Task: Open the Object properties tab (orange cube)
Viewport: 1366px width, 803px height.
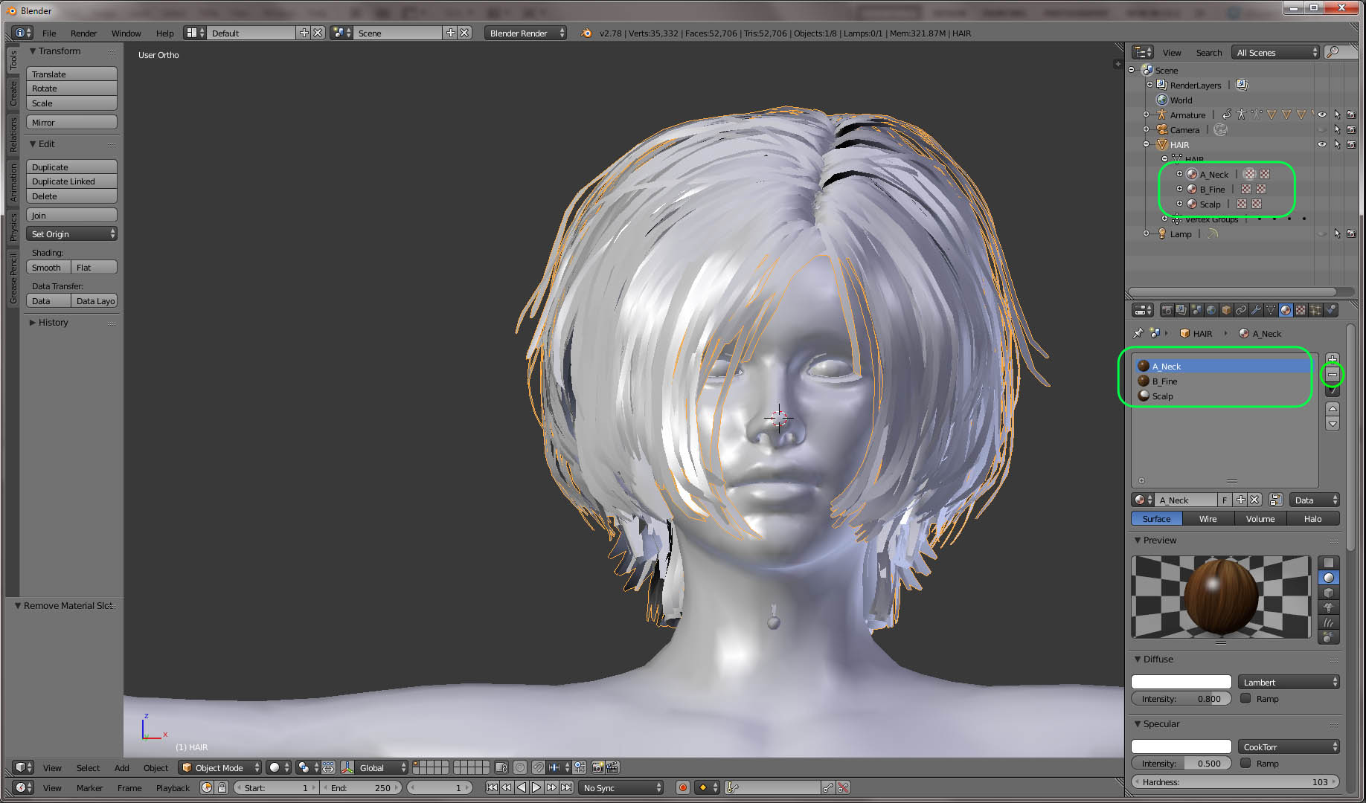Action: point(1226,310)
